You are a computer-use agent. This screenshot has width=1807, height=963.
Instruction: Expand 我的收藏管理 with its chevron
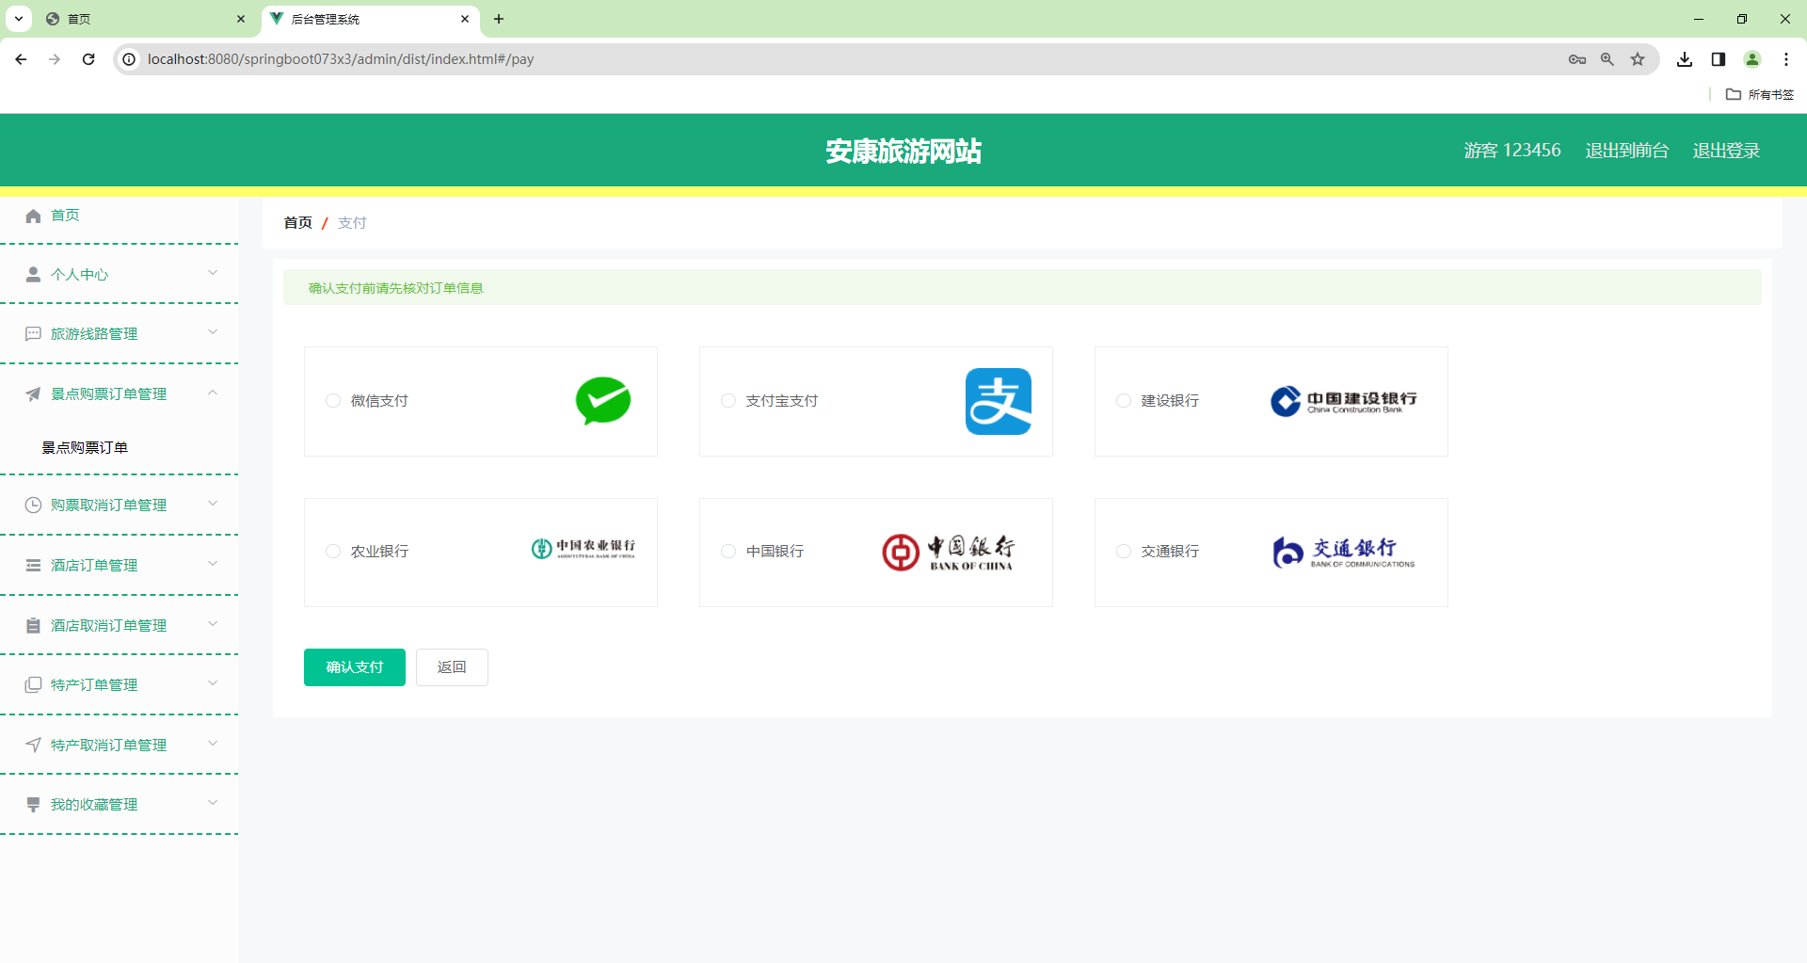tap(213, 803)
